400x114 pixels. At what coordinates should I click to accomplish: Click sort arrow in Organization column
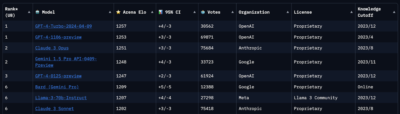pos(288,12)
